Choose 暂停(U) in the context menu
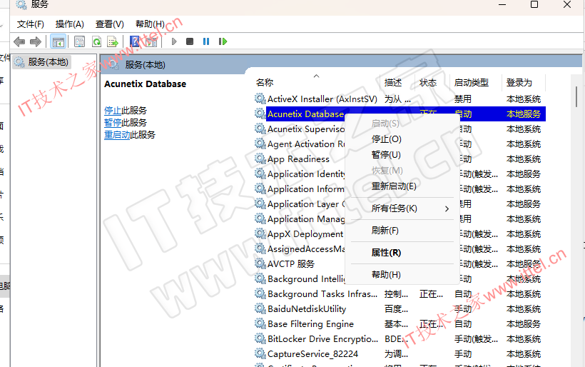Viewport: 585px width, 367px height. tap(402, 155)
